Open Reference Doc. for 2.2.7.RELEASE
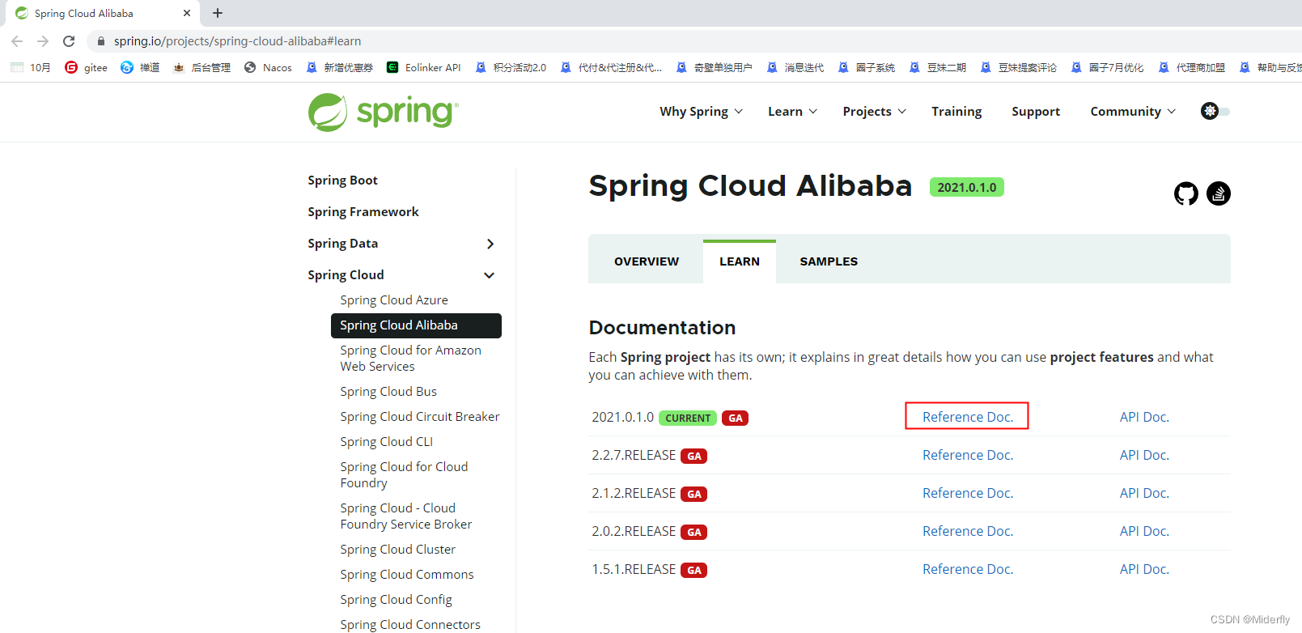The width and height of the screenshot is (1302, 633). tap(968, 455)
